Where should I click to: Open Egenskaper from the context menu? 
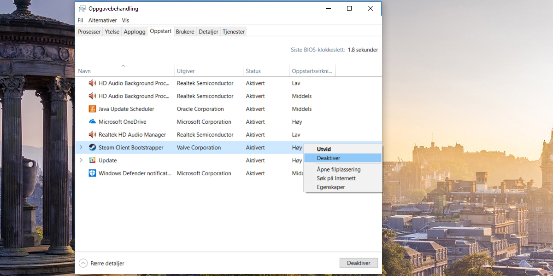pyautogui.click(x=330, y=187)
